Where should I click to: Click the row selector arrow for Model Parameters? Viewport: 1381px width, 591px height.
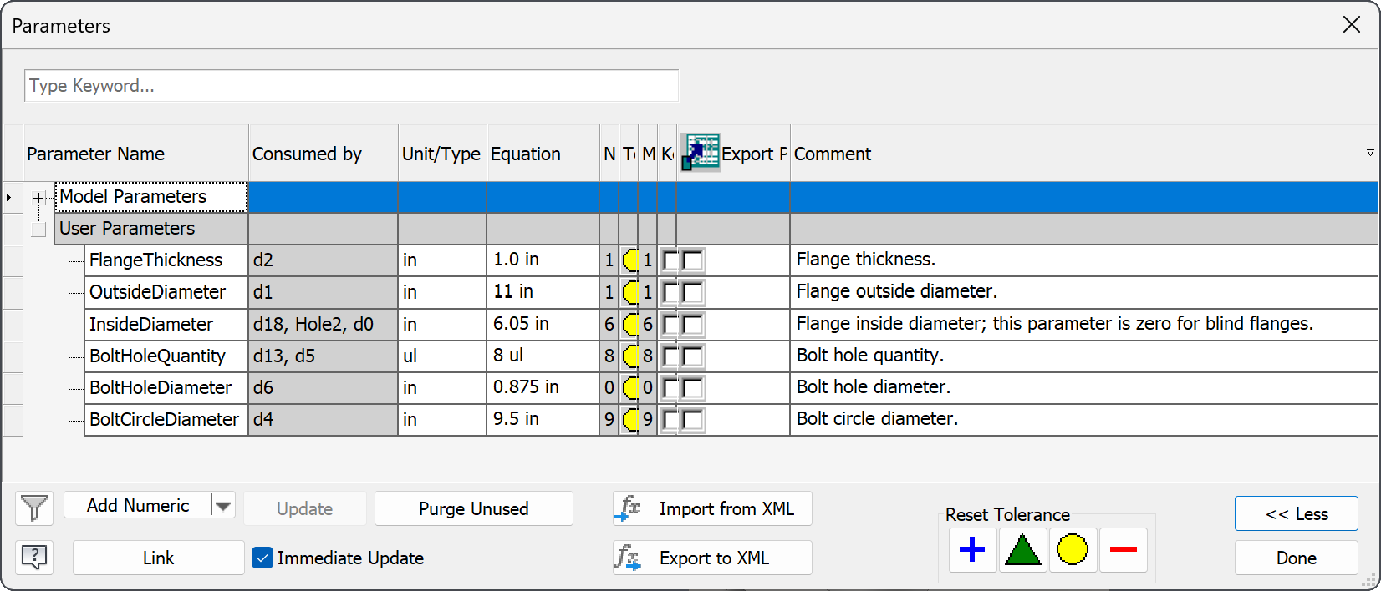12,198
